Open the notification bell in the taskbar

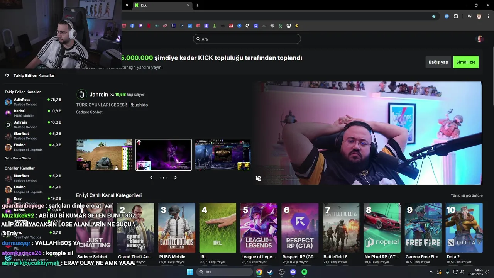(x=487, y=272)
